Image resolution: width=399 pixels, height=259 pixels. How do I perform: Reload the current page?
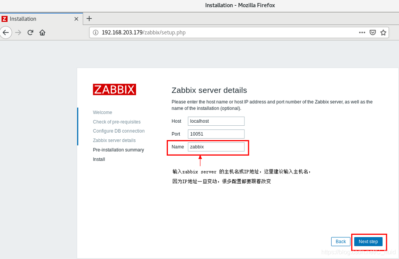[30, 33]
